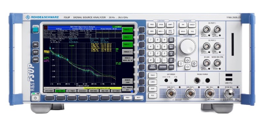Click the small blue icon below ALL MARKER OFF

click(x=132, y=91)
